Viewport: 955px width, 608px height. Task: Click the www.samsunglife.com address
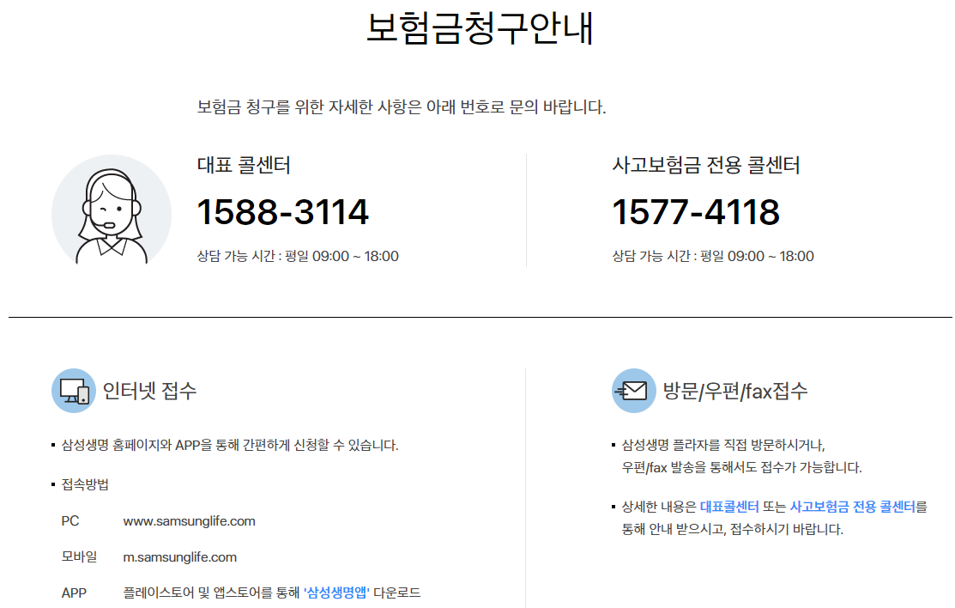point(189,520)
